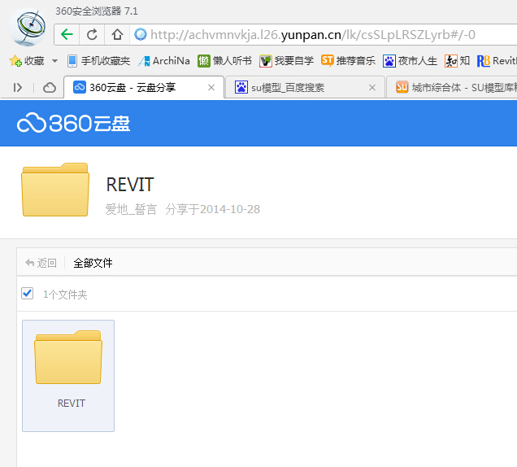
Task: Close the su模型_百度搜索 tab
Action: click(372, 87)
